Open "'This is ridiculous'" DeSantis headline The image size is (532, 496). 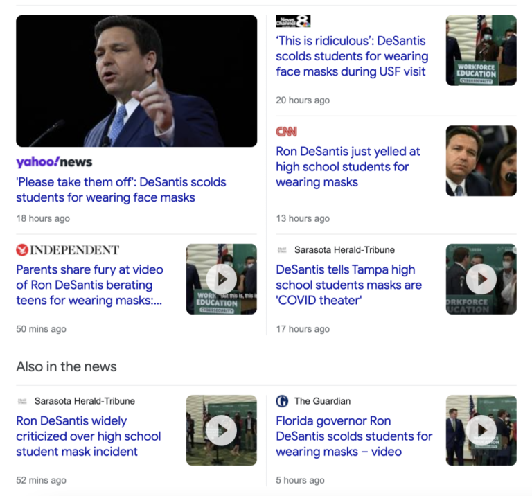click(352, 56)
